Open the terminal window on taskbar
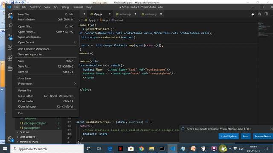 click(x=162, y=149)
